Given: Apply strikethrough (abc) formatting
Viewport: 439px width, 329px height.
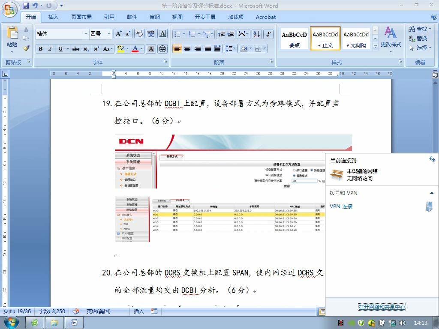Looking at the screenshot, I should tap(75, 49).
